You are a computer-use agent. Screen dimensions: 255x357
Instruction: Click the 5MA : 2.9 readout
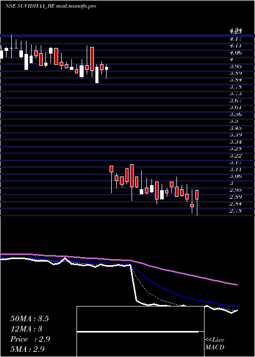(28, 349)
